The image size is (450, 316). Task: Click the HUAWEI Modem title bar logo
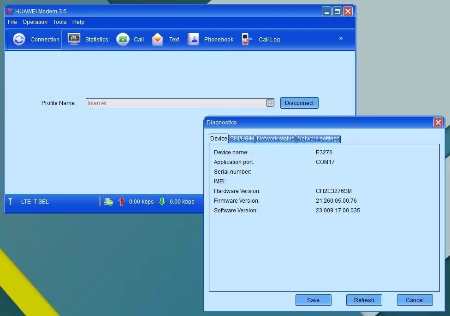(x=10, y=11)
